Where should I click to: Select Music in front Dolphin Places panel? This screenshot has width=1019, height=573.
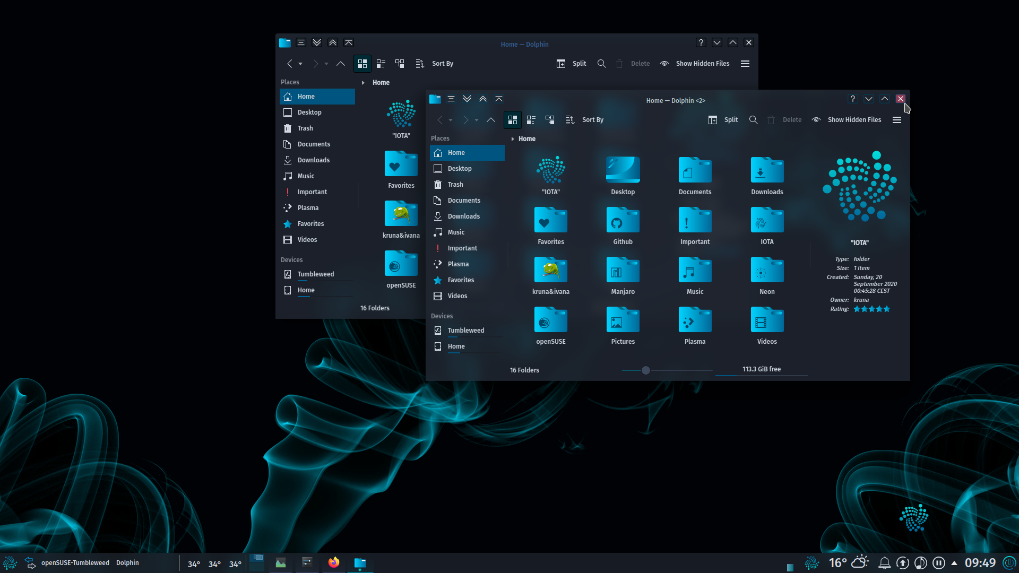467,232
